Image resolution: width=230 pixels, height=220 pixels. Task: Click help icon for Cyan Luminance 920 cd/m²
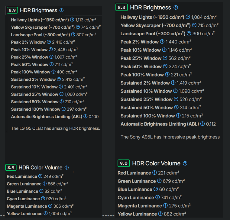43,199
